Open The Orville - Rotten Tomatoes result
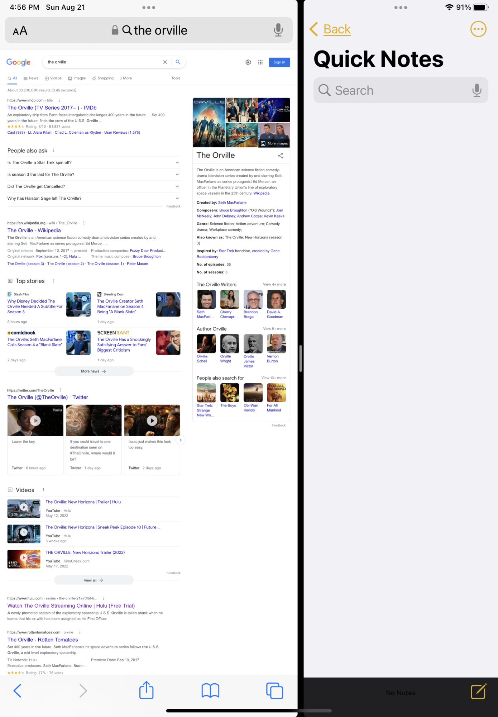 [43, 640]
